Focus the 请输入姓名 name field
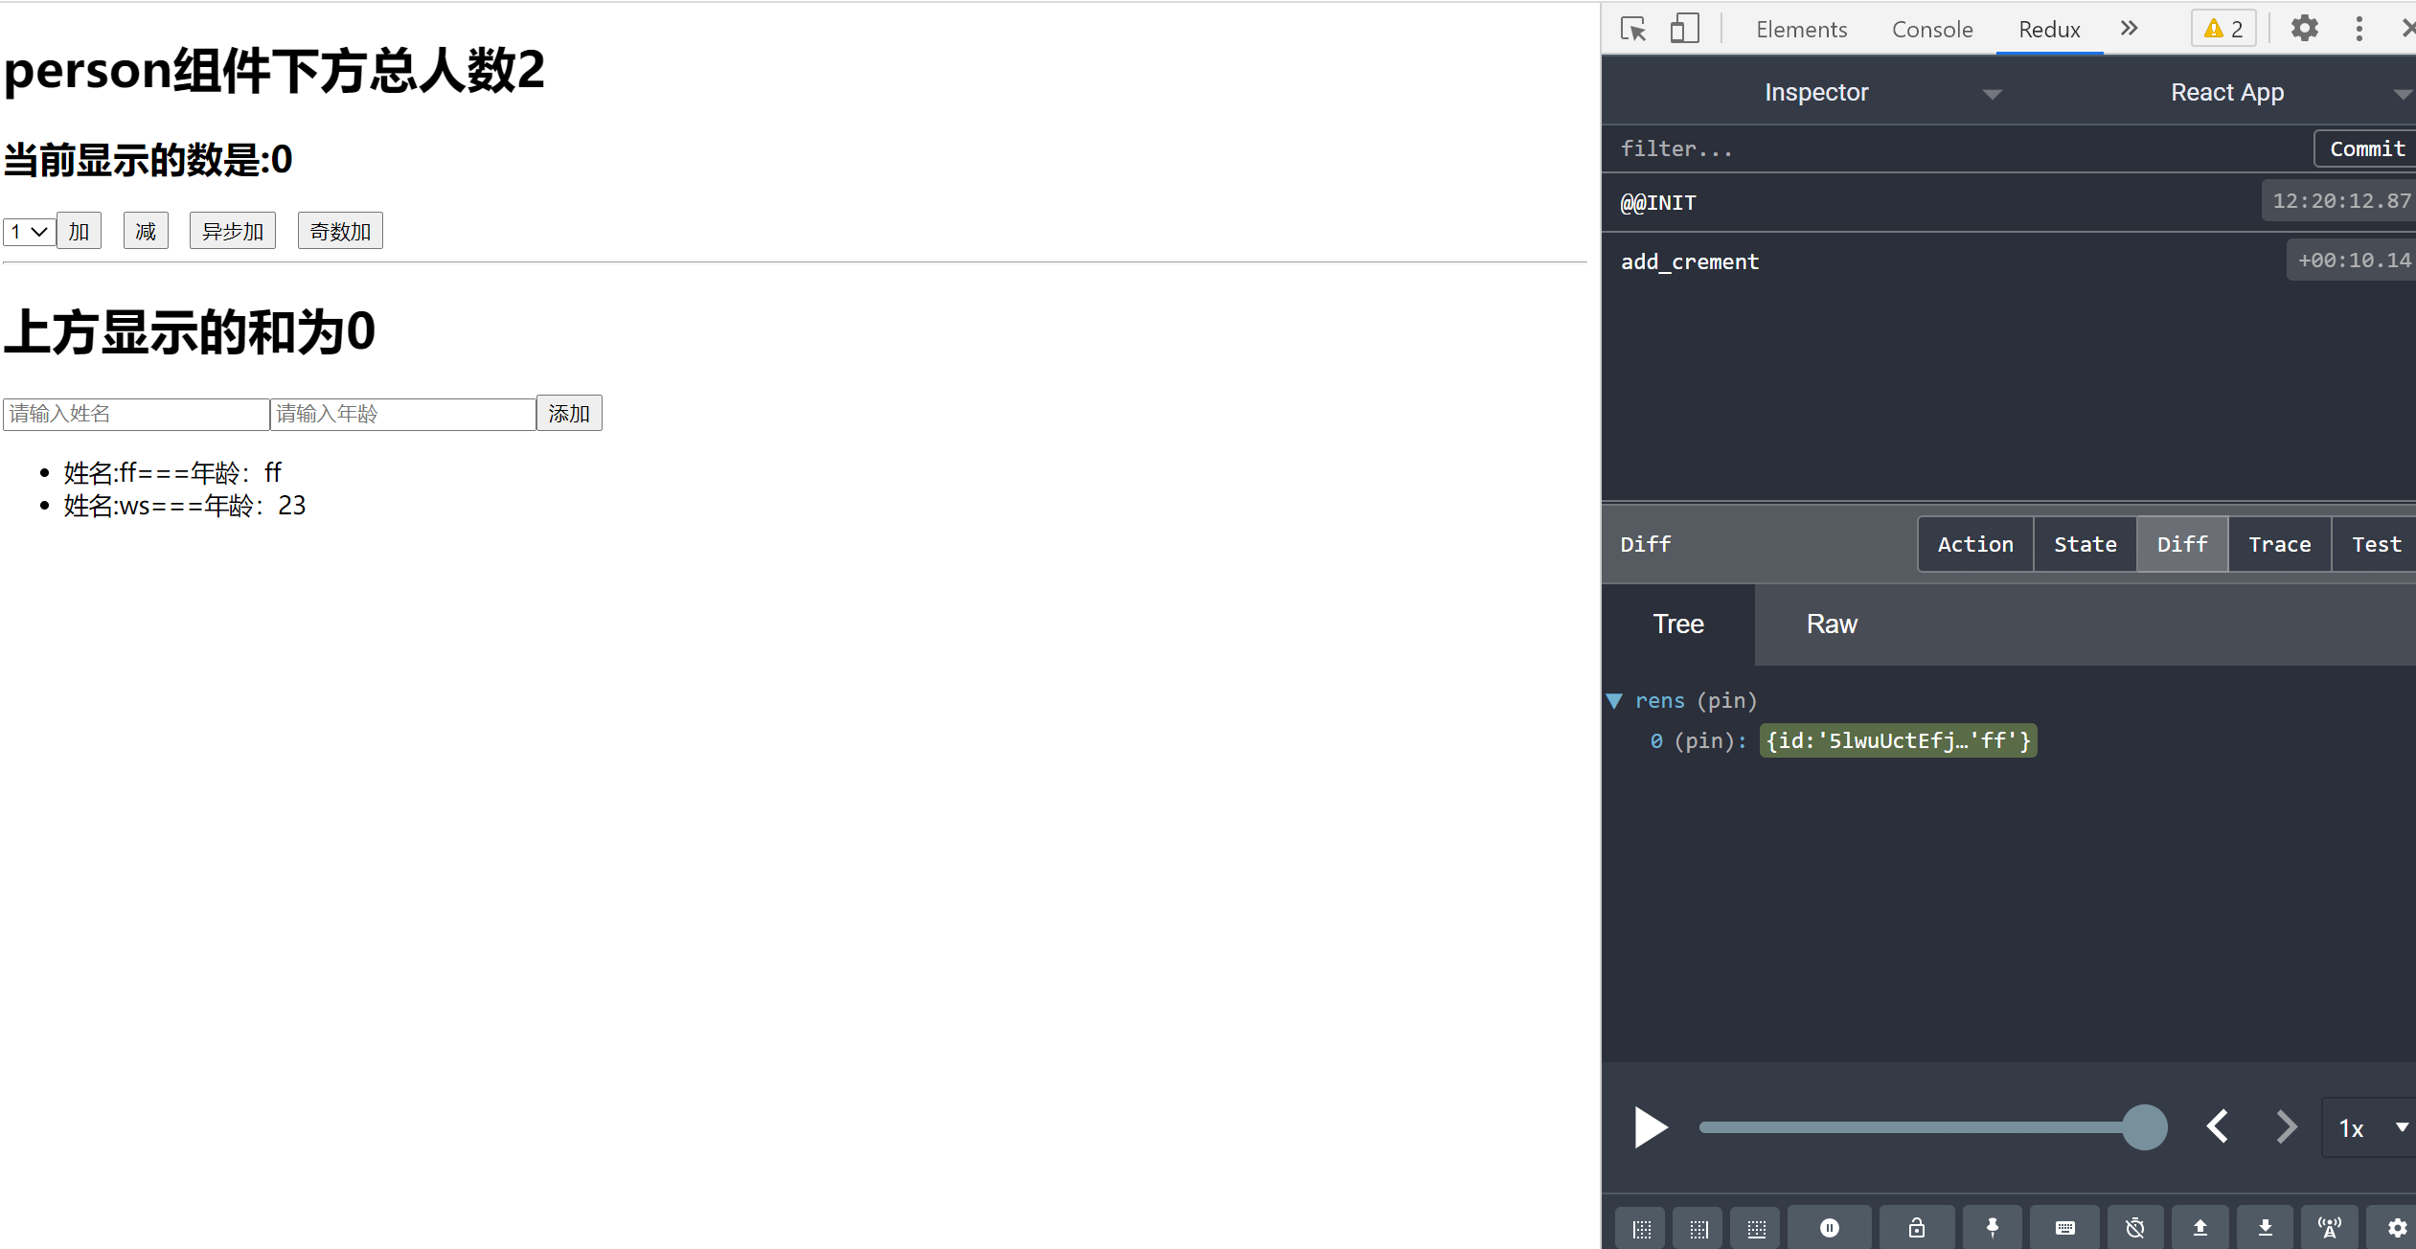 coord(136,414)
